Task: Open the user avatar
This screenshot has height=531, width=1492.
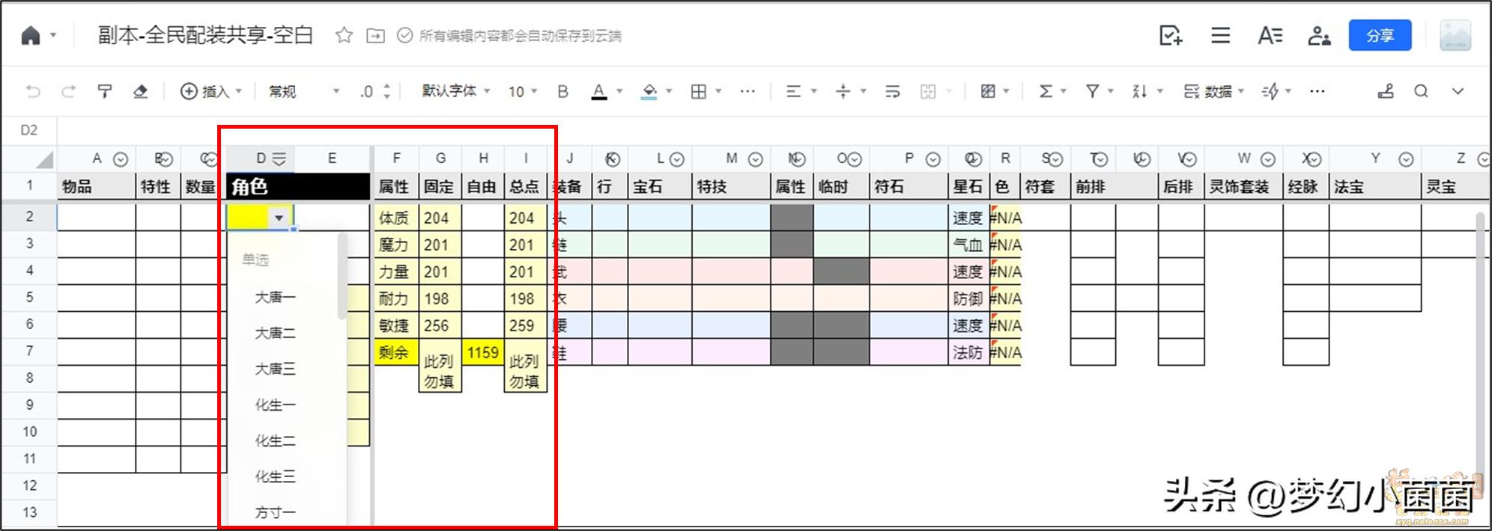Action: 1455,35
